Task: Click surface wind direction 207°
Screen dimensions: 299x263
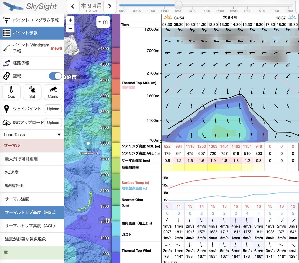Action: 167,232
